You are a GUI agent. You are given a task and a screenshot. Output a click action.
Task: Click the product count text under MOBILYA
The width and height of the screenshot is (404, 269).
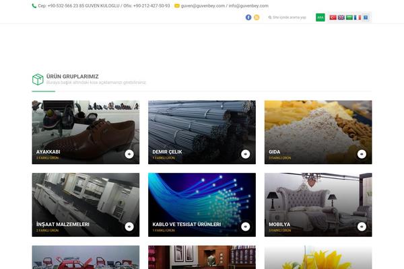pyautogui.click(x=280, y=231)
